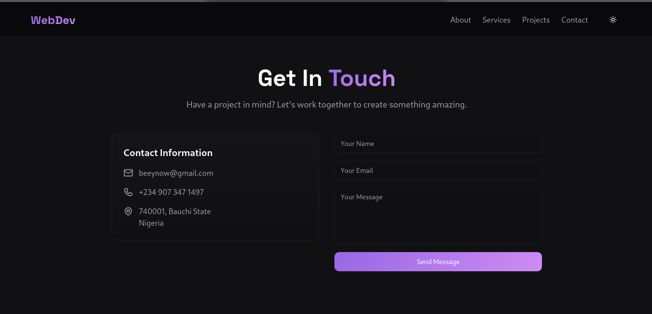The height and width of the screenshot is (314, 652).
Task: Select the email address beeynow@gmail.com
Action: click(x=176, y=173)
